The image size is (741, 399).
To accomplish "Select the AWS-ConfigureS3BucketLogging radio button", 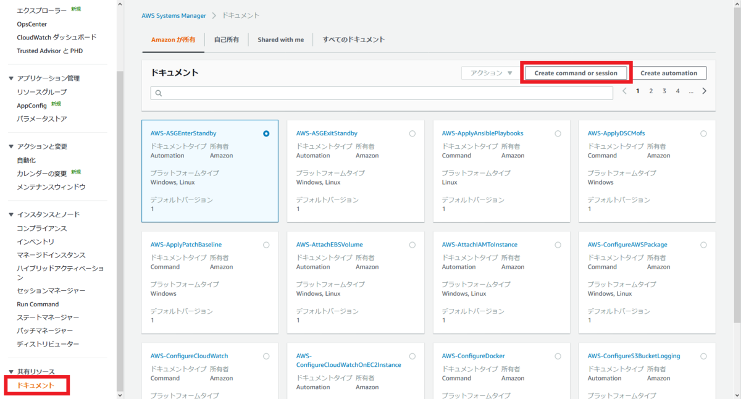I will click(x=703, y=356).
